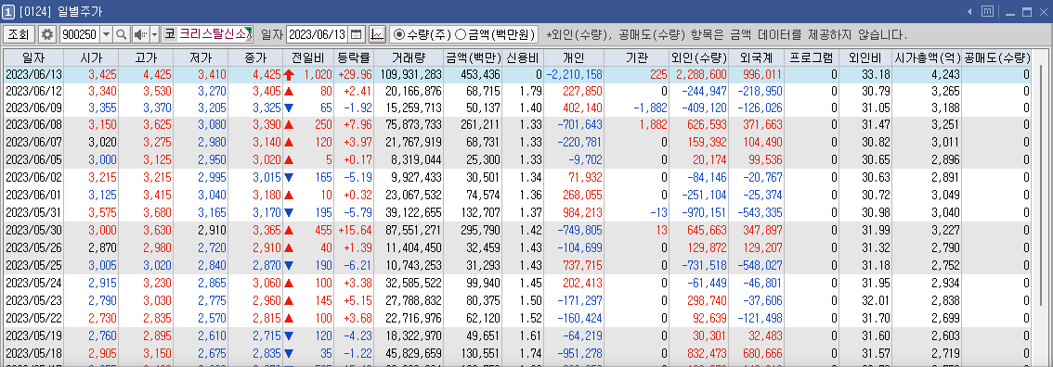Click the 등락률 column header
Viewport: 1053px width, 367px height.
point(353,58)
